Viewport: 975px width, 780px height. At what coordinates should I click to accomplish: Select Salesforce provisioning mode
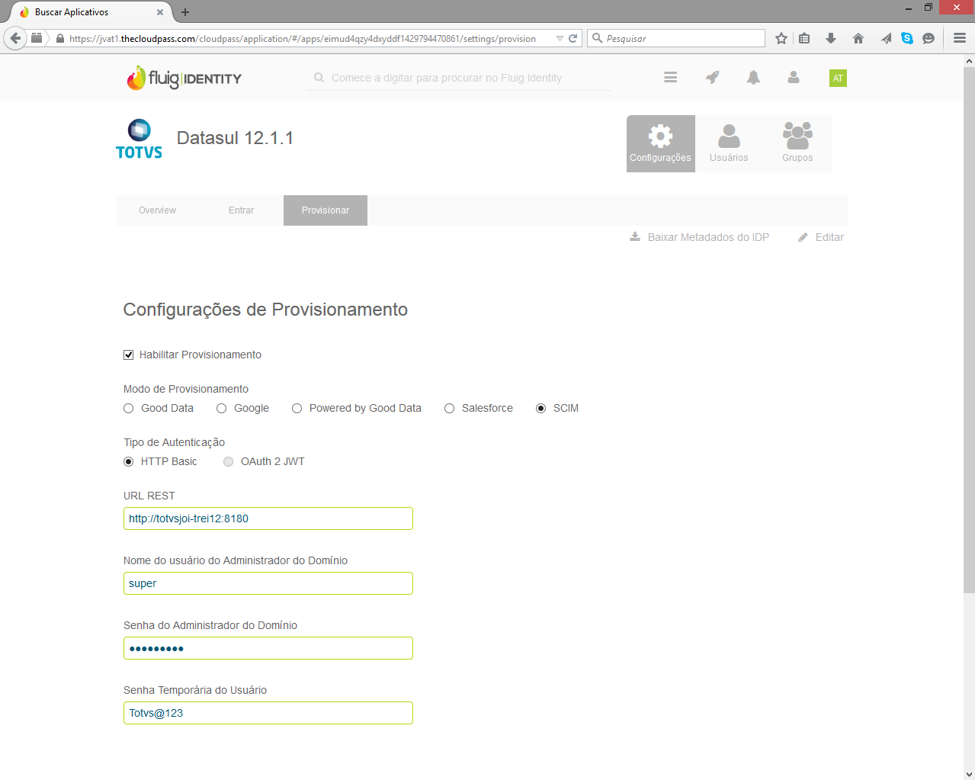(x=450, y=409)
